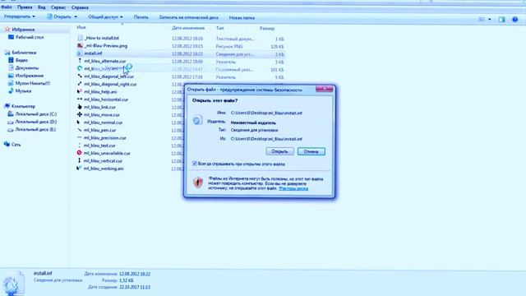This screenshot has height=296, width=526.
Task: Sort by the Размер column header
Action: click(267, 29)
